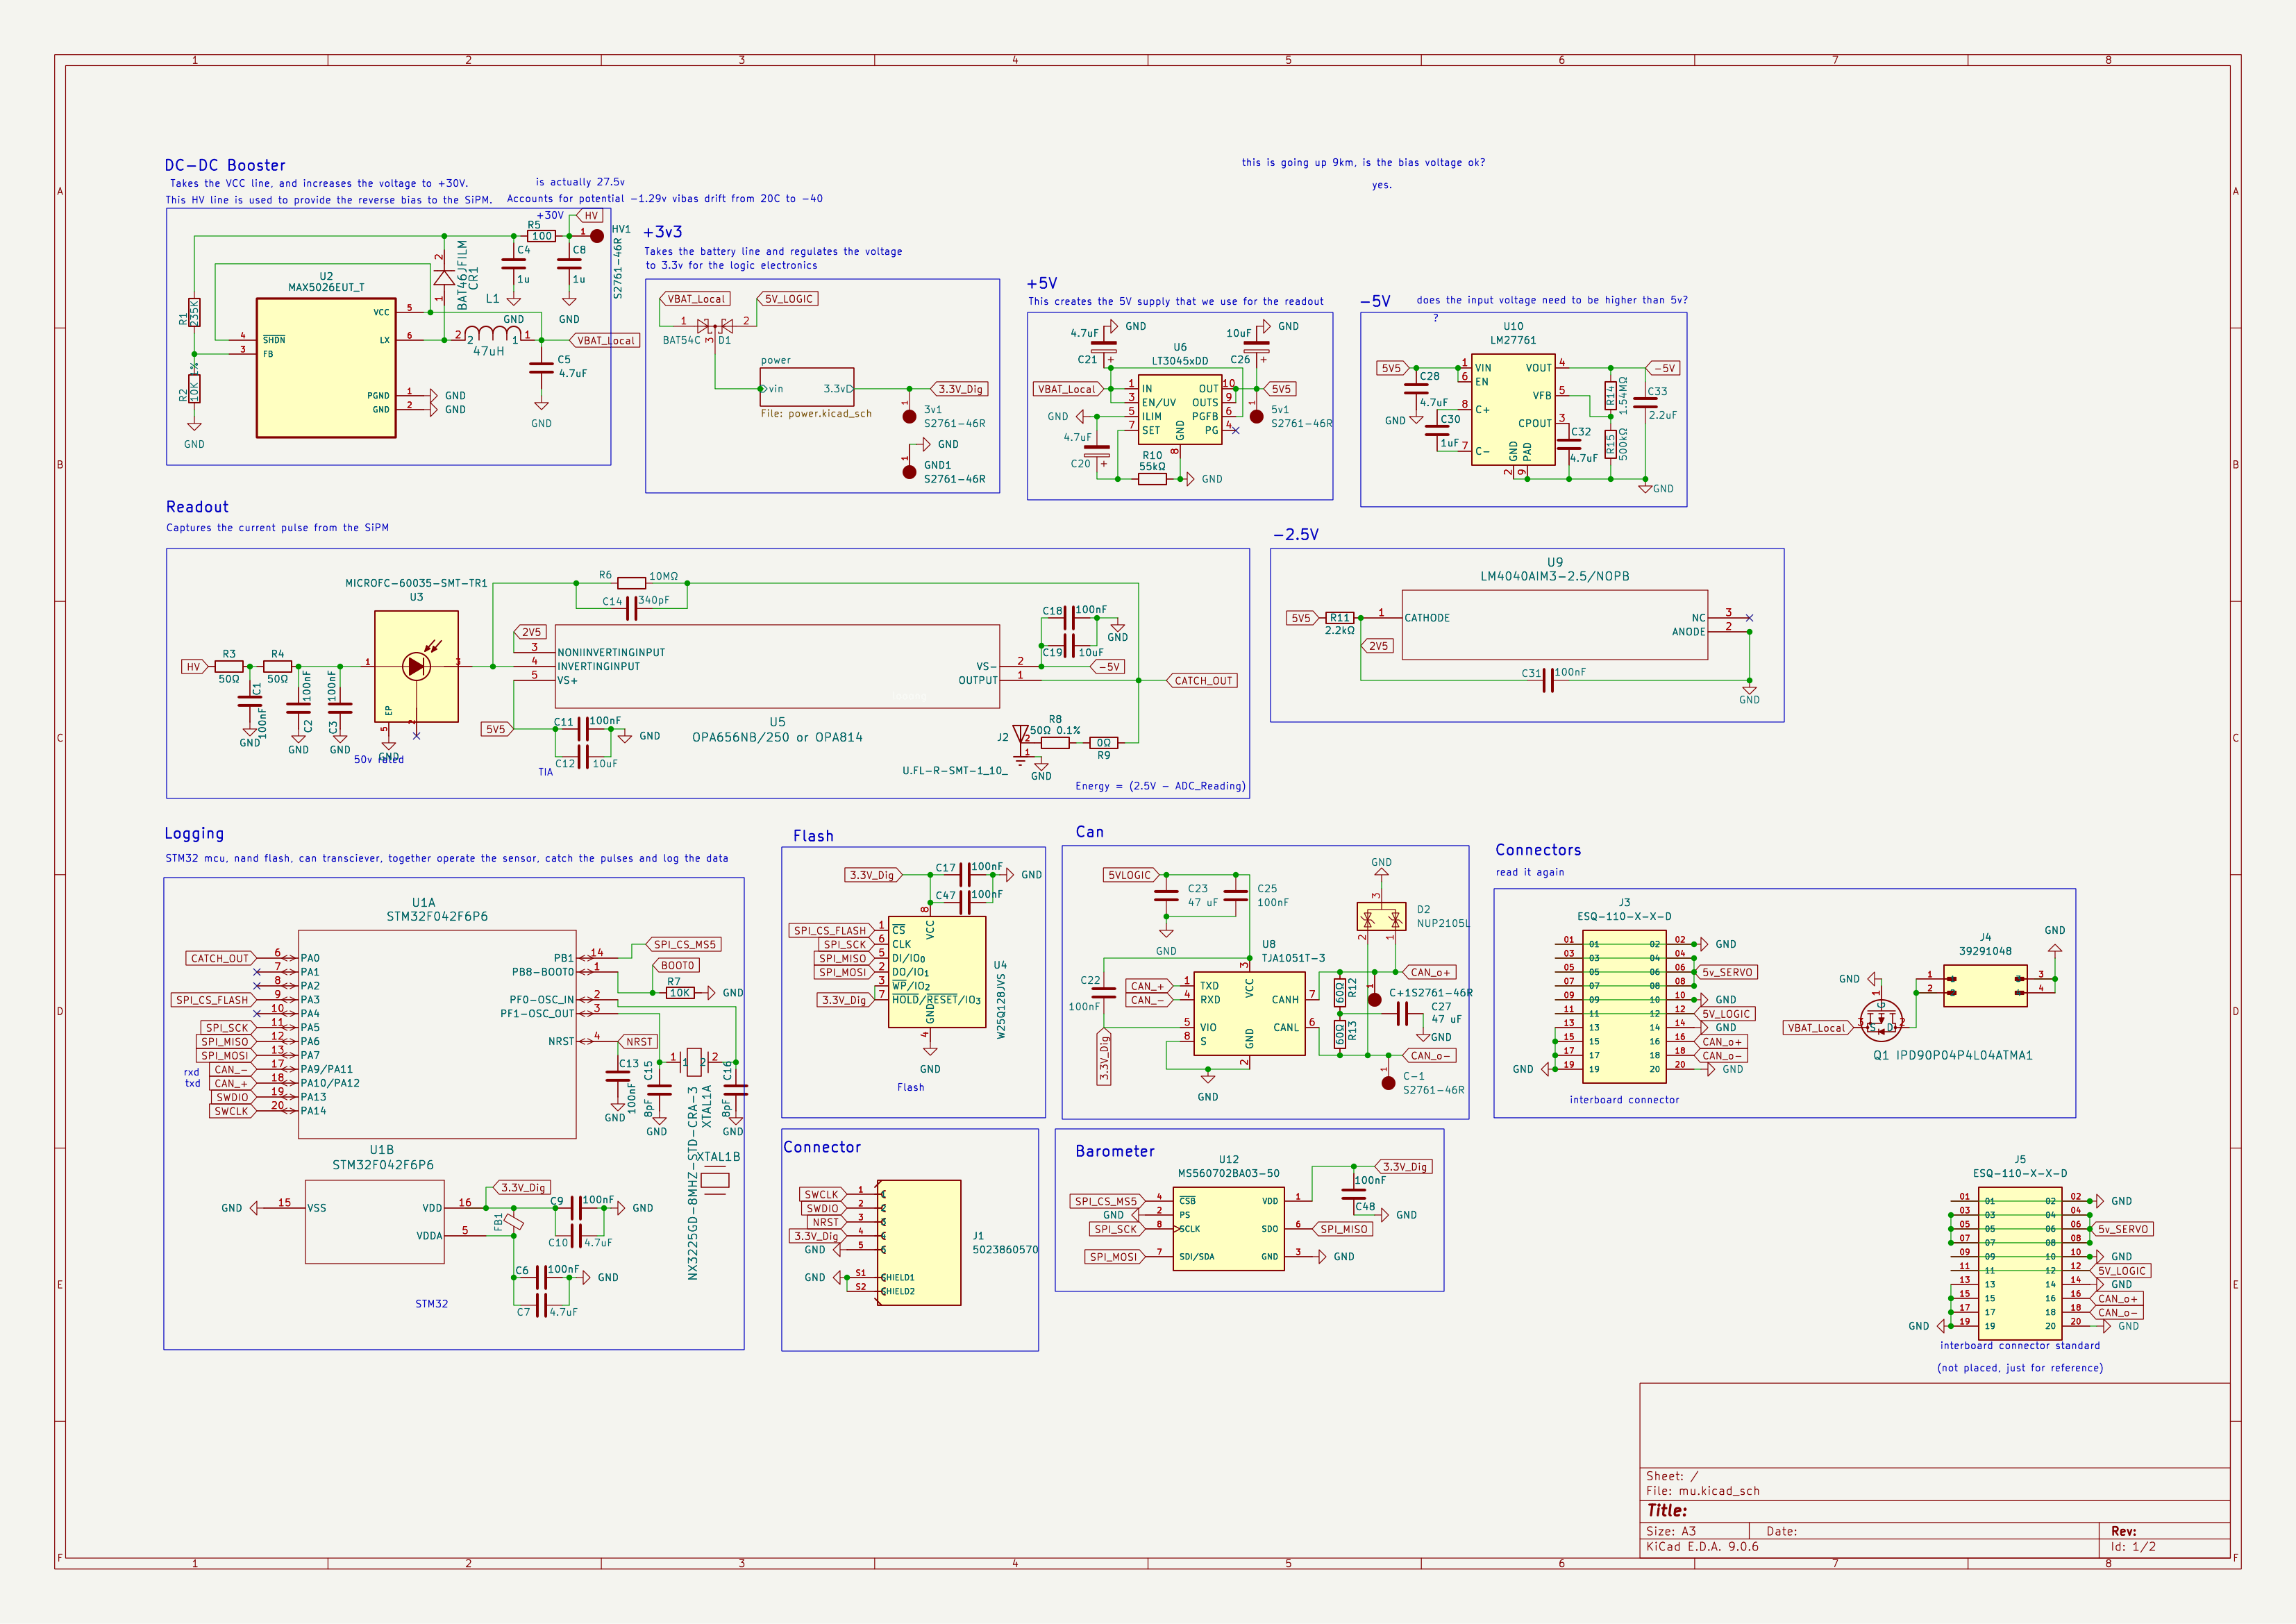Image resolution: width=2296 pixels, height=1624 pixels.
Task: Click 'File: mu.kicad_sch' in the title block
Action: (1703, 1490)
